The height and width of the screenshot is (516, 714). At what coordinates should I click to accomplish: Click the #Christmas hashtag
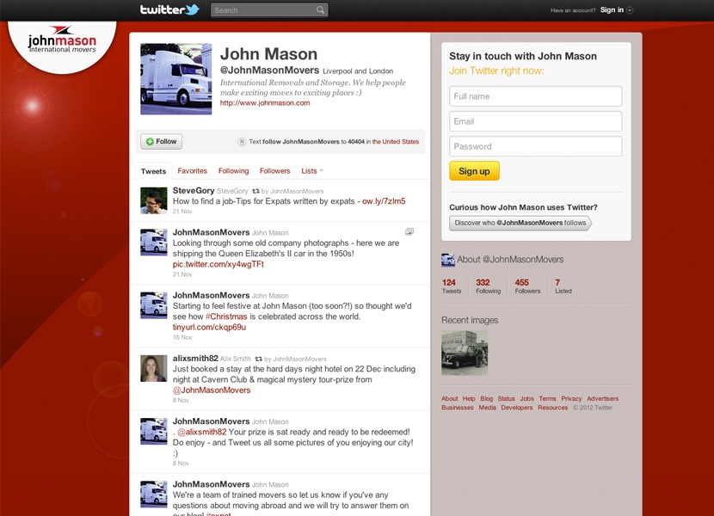tap(226, 316)
